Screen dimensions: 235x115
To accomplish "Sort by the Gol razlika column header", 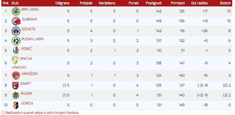I will 199,3.
